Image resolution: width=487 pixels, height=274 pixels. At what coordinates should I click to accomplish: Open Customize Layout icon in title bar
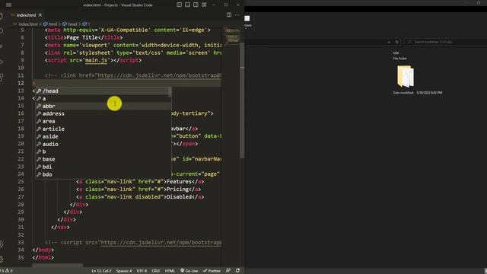pyautogui.click(x=204, y=5)
